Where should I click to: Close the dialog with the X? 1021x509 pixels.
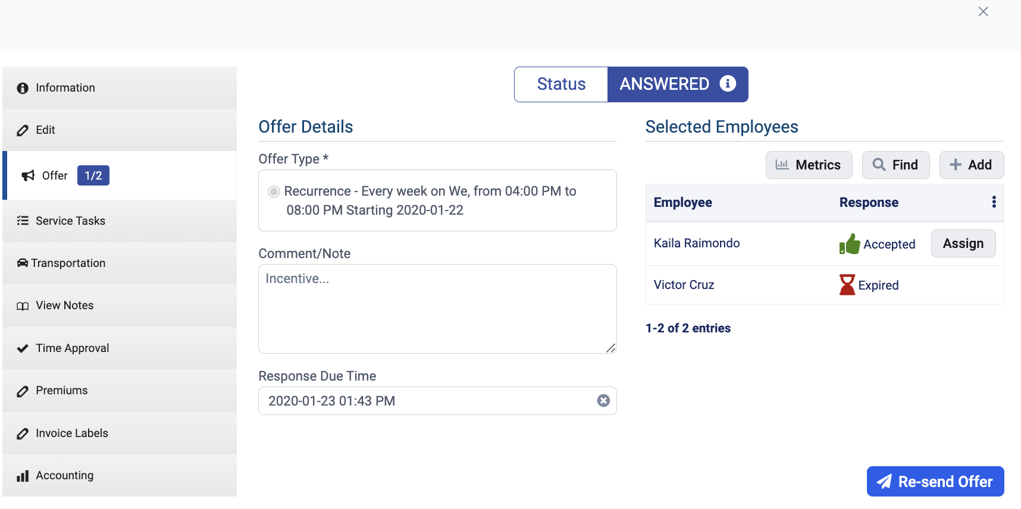click(983, 12)
